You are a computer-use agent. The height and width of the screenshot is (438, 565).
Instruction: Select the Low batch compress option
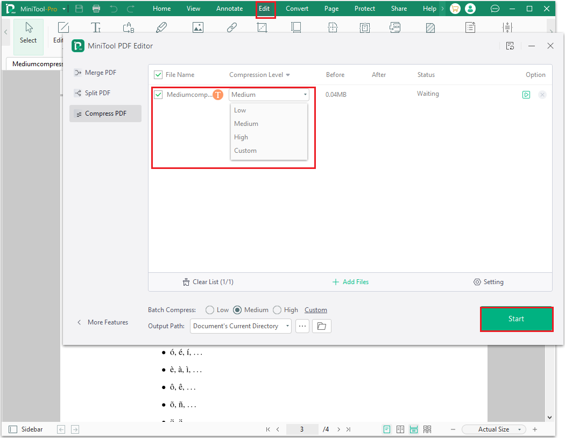[209, 309]
